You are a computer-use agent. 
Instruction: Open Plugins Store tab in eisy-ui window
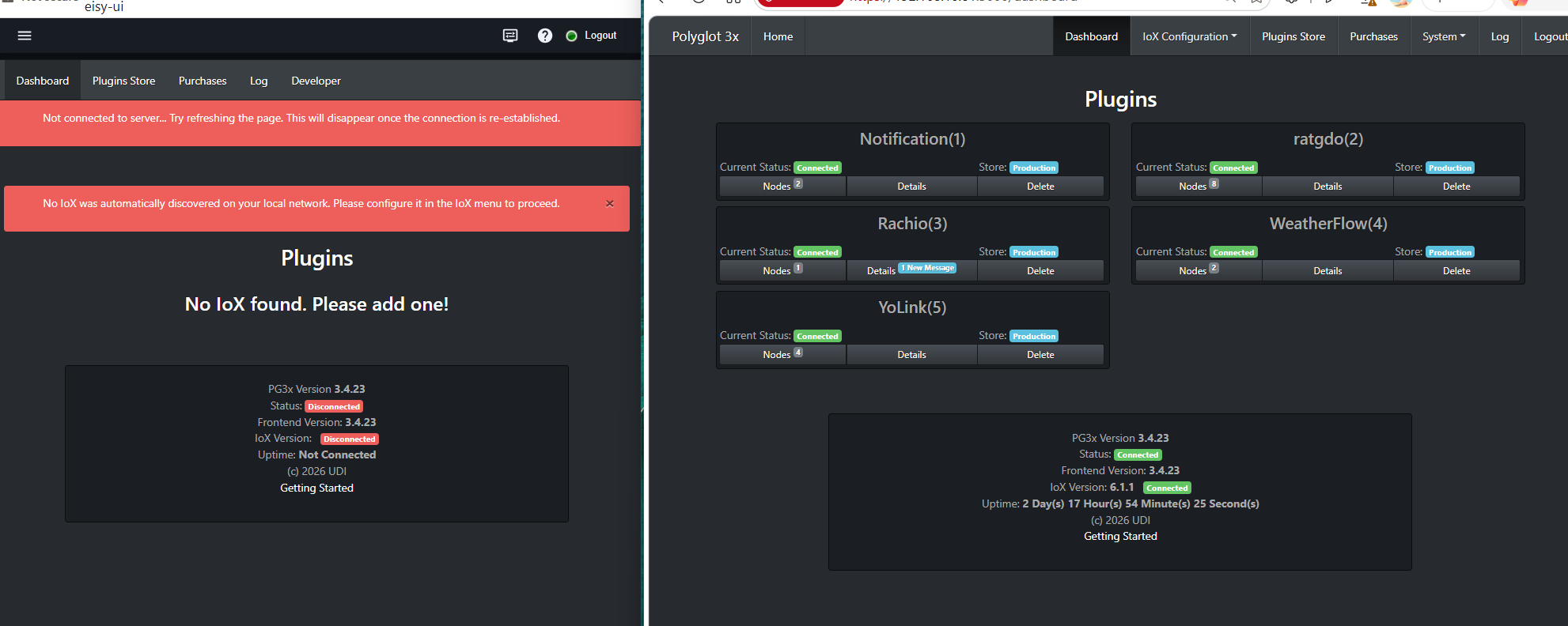[x=124, y=81]
